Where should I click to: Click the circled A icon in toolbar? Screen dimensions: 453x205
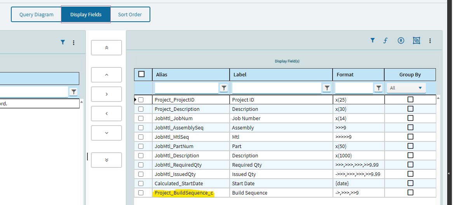click(401, 41)
